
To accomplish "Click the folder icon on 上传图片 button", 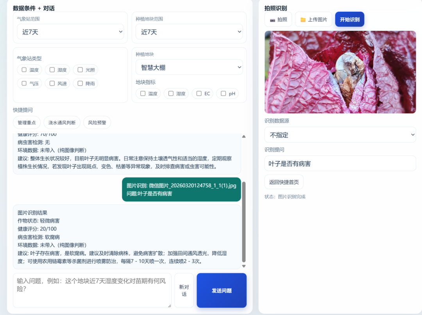I will [303, 19].
